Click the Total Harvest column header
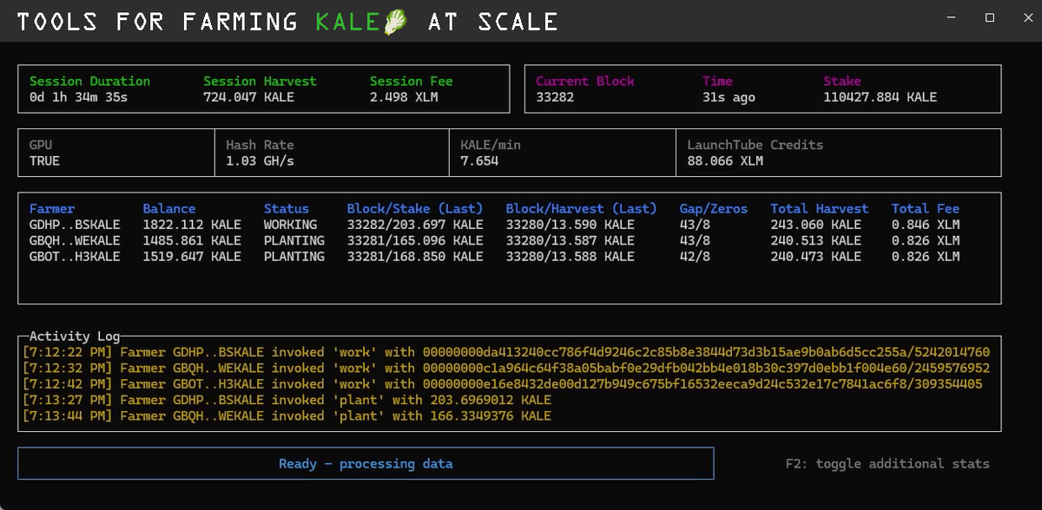The width and height of the screenshot is (1042, 510). (819, 208)
